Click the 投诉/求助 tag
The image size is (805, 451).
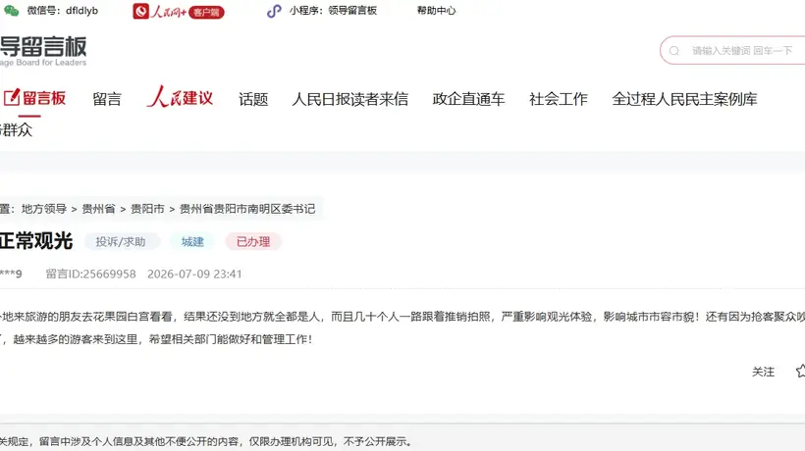(121, 241)
